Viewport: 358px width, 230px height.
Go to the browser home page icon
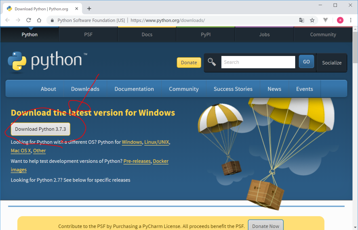tap(39, 20)
